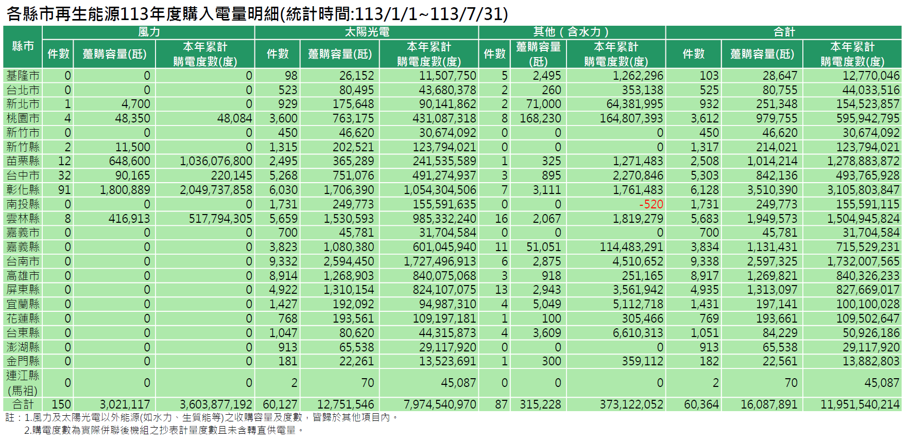Click the total capacity 16,087,891
909x442 pixels.
tap(768, 404)
